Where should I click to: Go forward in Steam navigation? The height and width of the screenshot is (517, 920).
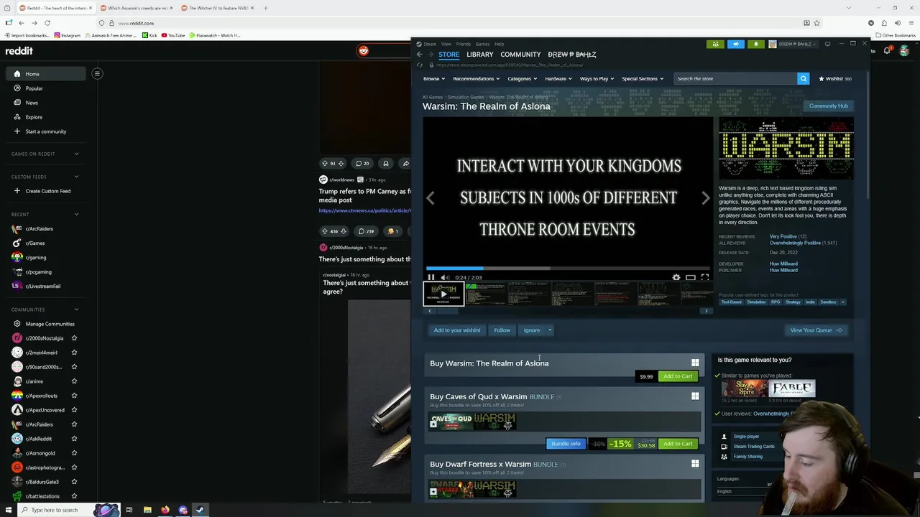431,55
